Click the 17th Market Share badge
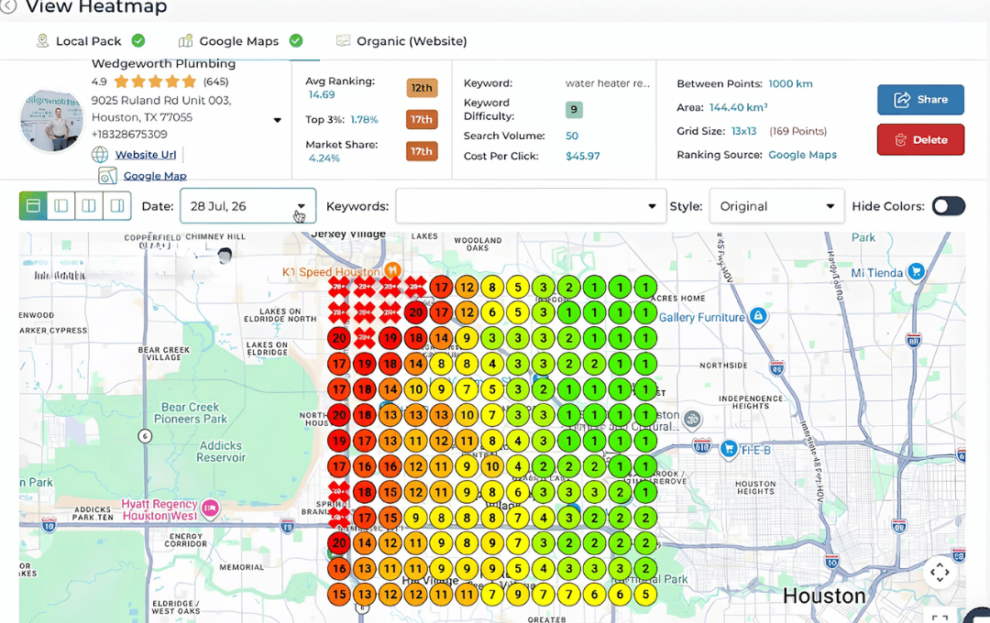The height and width of the screenshot is (623, 990). coord(422,151)
